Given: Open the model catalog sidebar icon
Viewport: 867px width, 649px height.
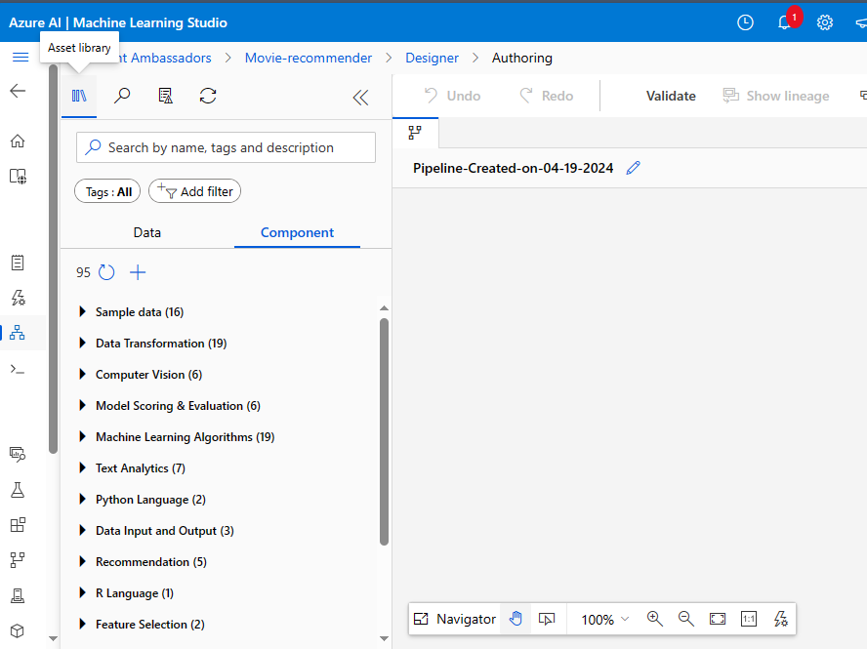Looking at the screenshot, I should pos(18,177).
